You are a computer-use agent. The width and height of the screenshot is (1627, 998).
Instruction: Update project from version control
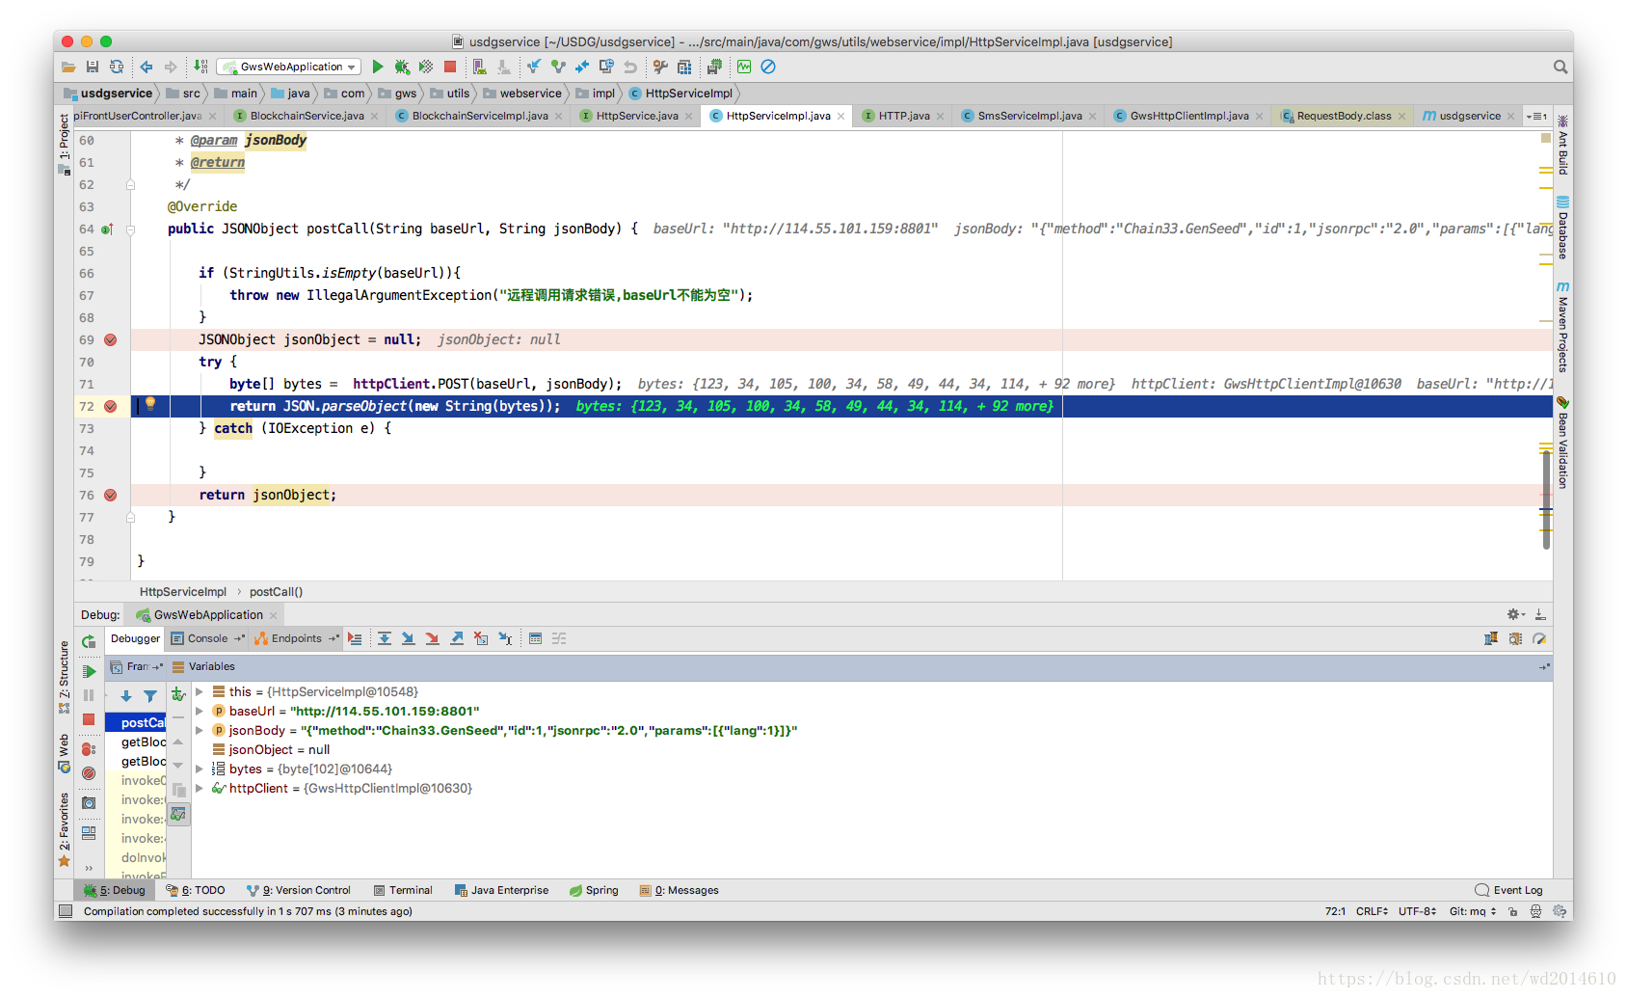click(x=533, y=67)
